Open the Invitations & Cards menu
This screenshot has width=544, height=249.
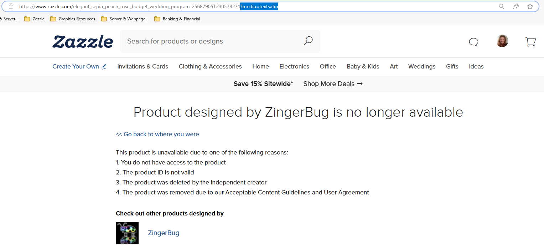pos(143,66)
